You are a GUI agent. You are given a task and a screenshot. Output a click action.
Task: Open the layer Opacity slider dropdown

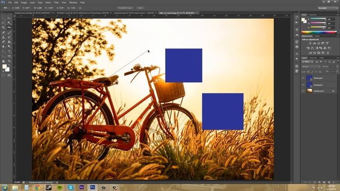[337, 67]
